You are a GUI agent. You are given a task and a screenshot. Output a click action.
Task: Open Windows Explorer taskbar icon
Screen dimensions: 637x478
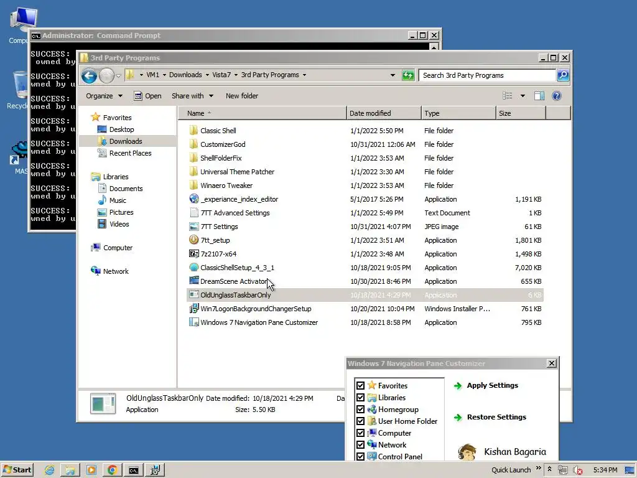pyautogui.click(x=70, y=471)
